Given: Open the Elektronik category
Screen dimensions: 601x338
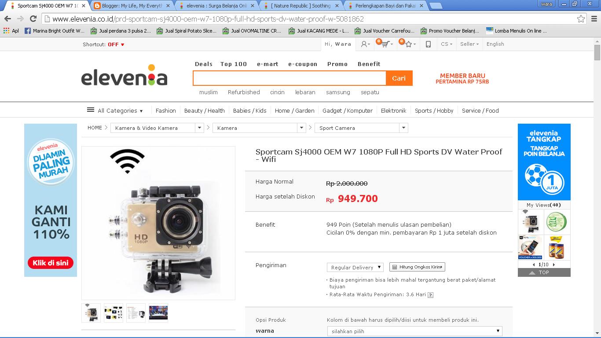Looking at the screenshot, I should tap(394, 110).
